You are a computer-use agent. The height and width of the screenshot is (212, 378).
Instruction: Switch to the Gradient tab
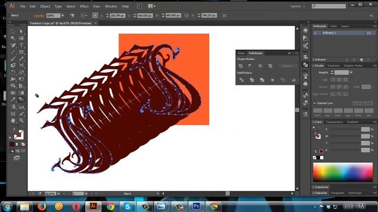point(353,122)
